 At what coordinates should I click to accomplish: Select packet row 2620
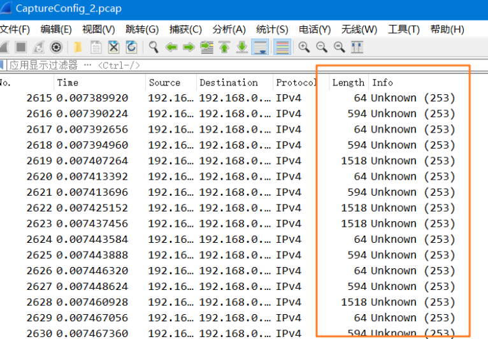[244, 177]
